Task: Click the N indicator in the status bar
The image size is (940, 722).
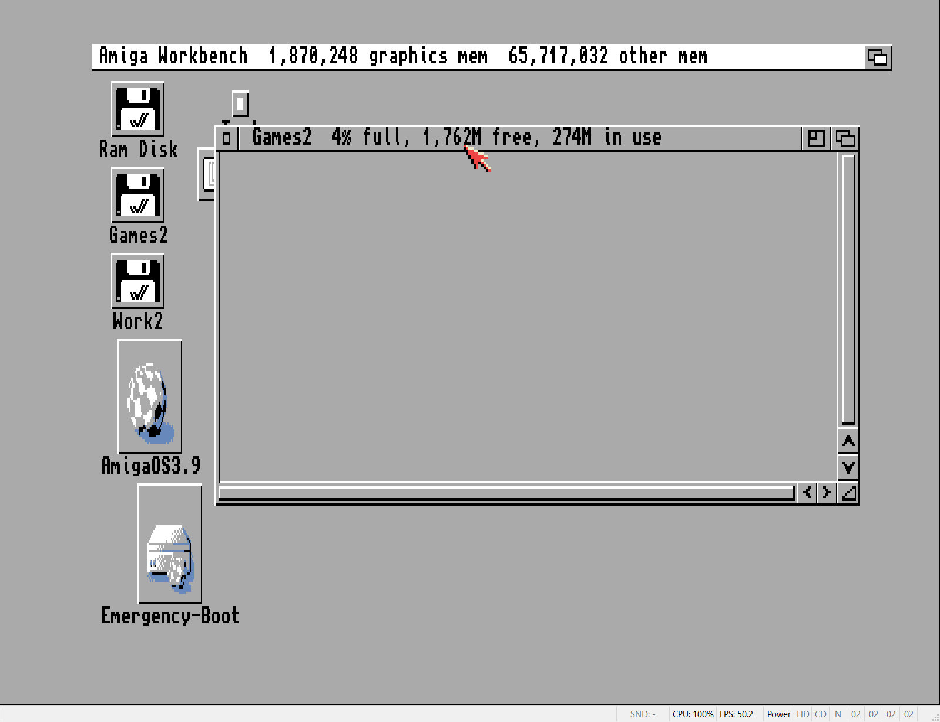Action: click(838, 714)
